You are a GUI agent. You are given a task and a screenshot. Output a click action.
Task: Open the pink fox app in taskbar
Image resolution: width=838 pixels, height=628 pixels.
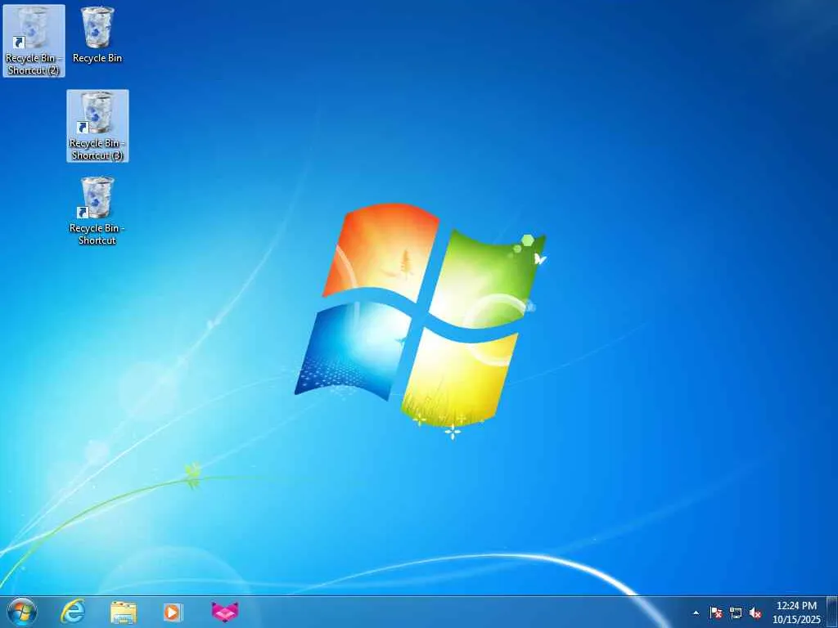pyautogui.click(x=224, y=612)
